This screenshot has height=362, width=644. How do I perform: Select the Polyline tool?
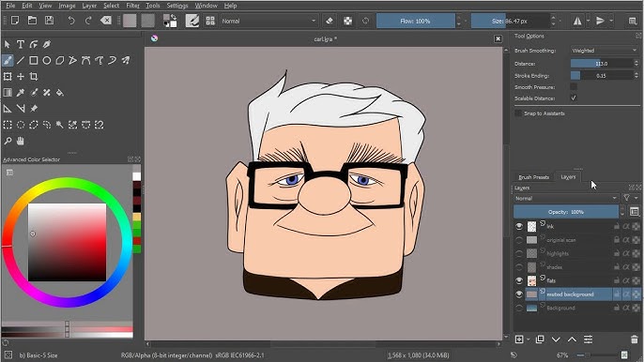tap(72, 61)
